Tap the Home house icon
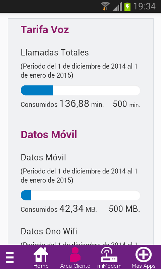Screen dimensions: 161x269 [41, 255]
